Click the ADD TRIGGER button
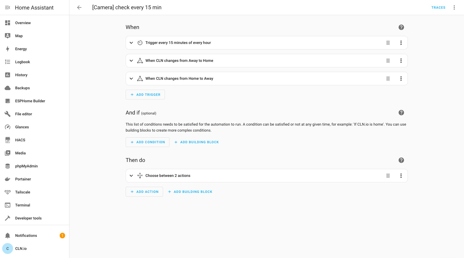This screenshot has width=464, height=258. [145, 95]
